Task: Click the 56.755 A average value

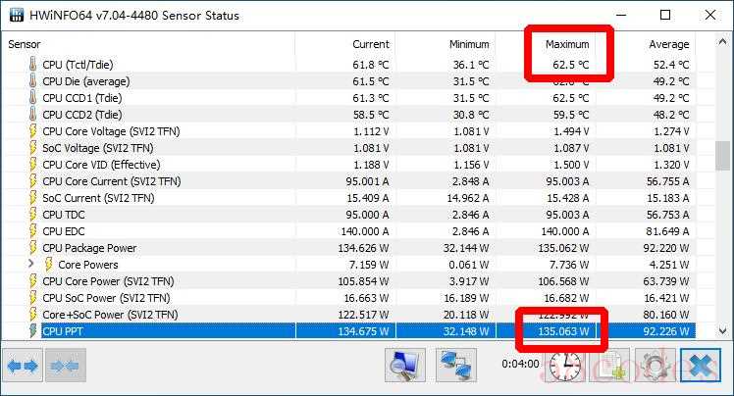Action: pyautogui.click(x=668, y=181)
